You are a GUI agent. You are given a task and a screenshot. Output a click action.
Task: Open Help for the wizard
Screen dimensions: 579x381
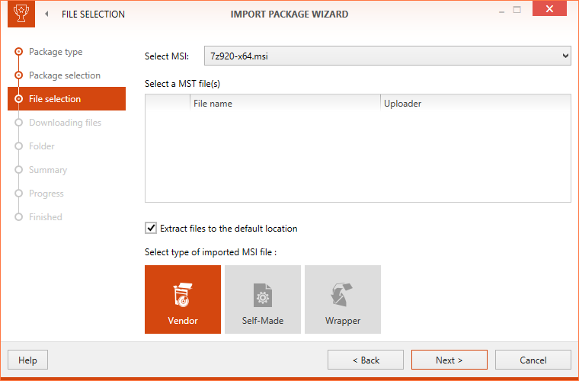[27, 360]
